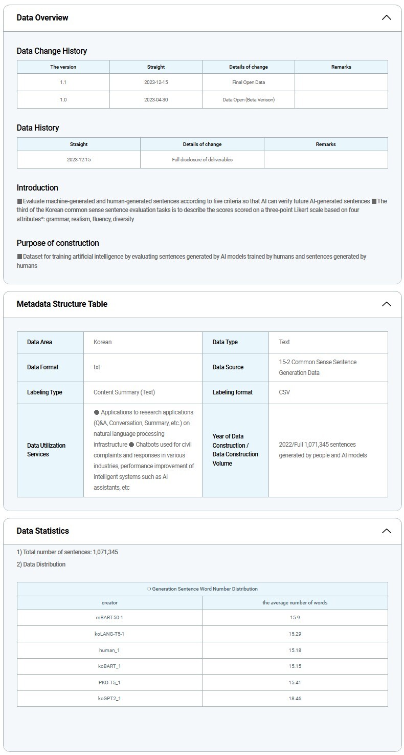Click the Data Format label cell
404x755 pixels.
43,367
